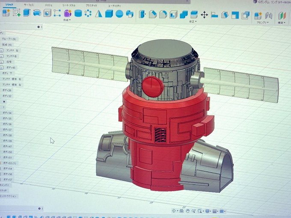Select the Align tool
291x218 pixels.
point(214,15)
